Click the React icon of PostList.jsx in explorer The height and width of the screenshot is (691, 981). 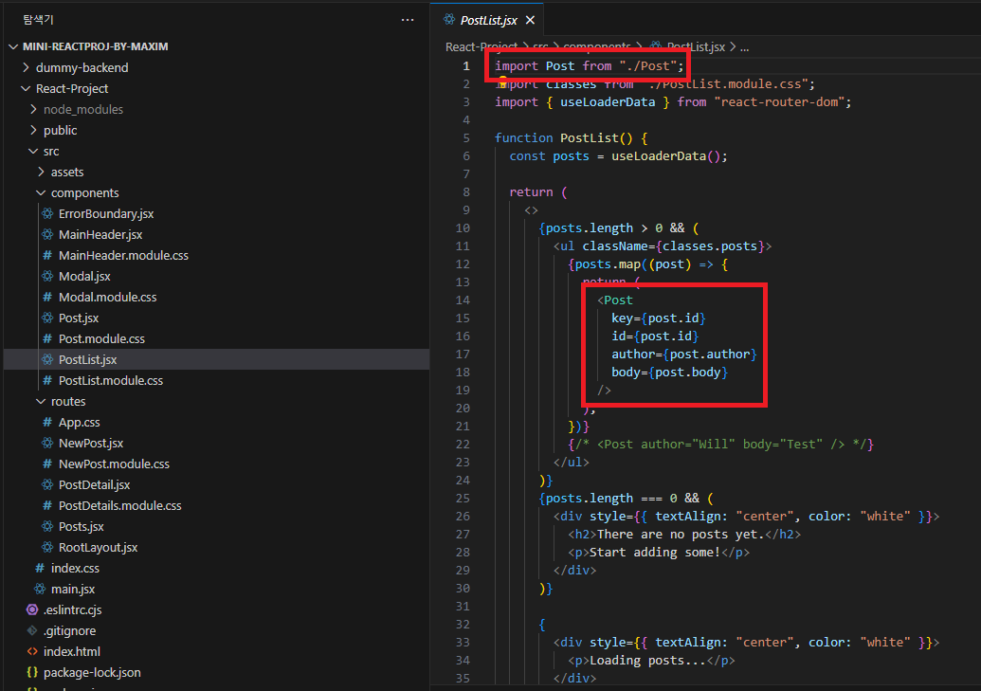tap(47, 359)
